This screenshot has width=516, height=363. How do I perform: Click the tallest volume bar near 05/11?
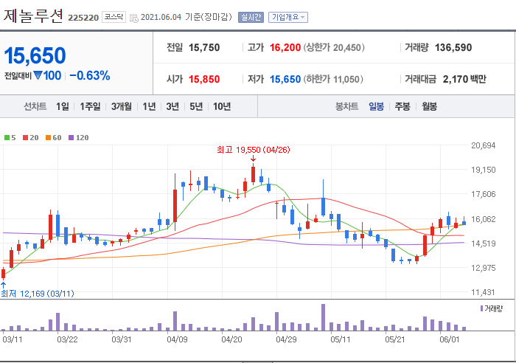pyautogui.click(x=323, y=317)
